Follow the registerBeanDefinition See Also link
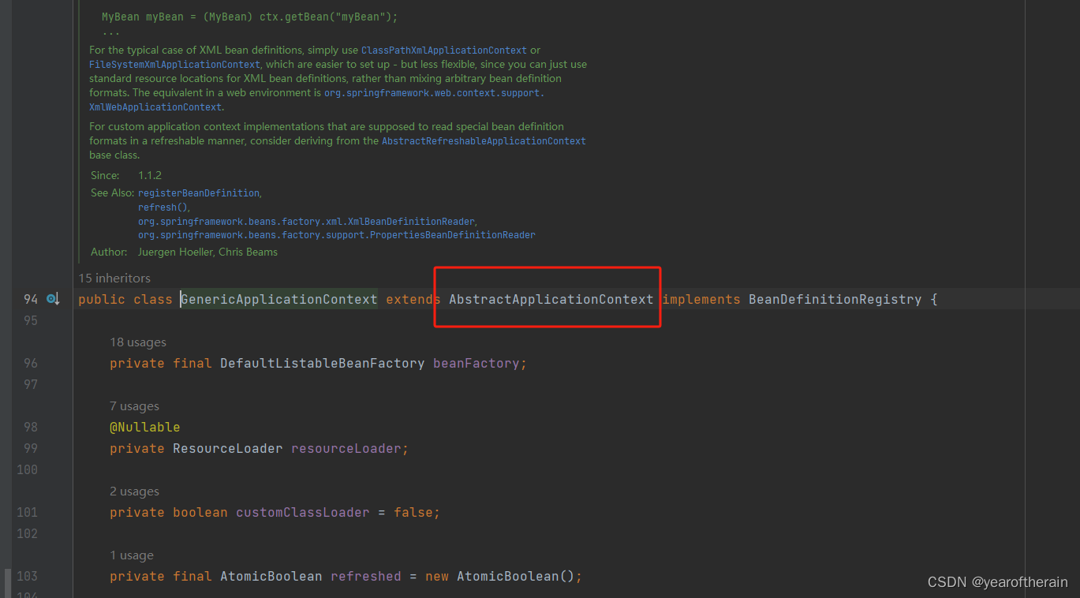Viewport: 1080px width, 598px height. (199, 193)
